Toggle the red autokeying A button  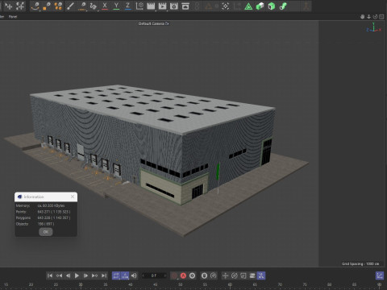coord(183,275)
